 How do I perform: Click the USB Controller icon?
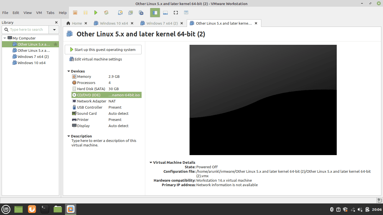tap(74, 107)
